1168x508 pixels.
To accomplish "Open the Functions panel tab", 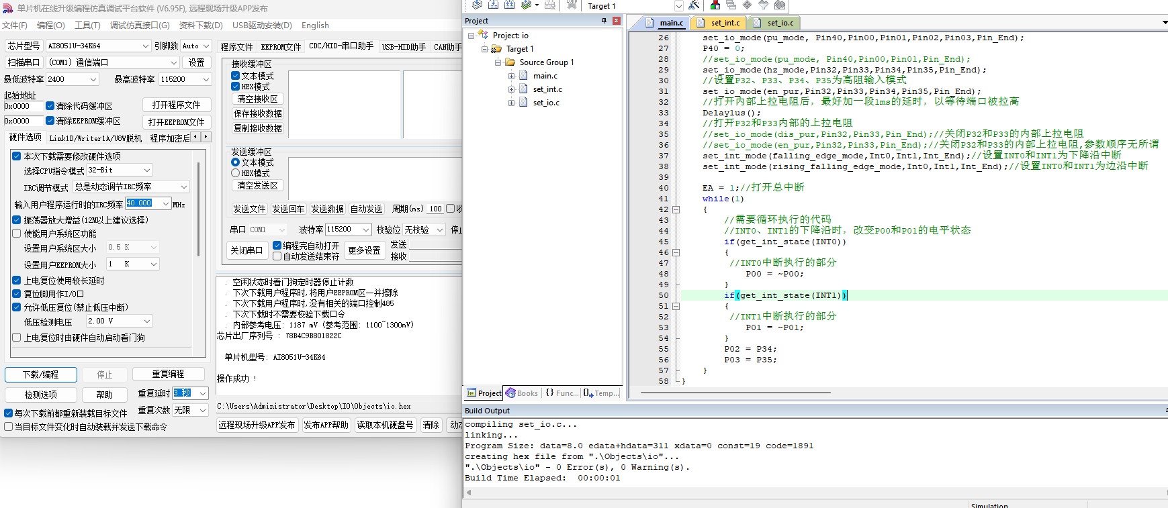I will tap(561, 393).
